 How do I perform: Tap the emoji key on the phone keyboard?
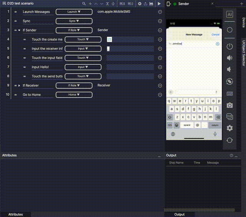[x=176, y=125]
